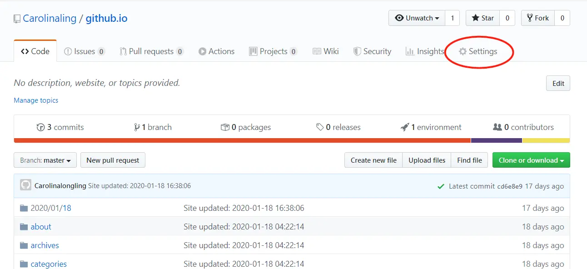Fork this repository
Image resolution: width=587 pixels, height=269 pixels.
point(538,18)
